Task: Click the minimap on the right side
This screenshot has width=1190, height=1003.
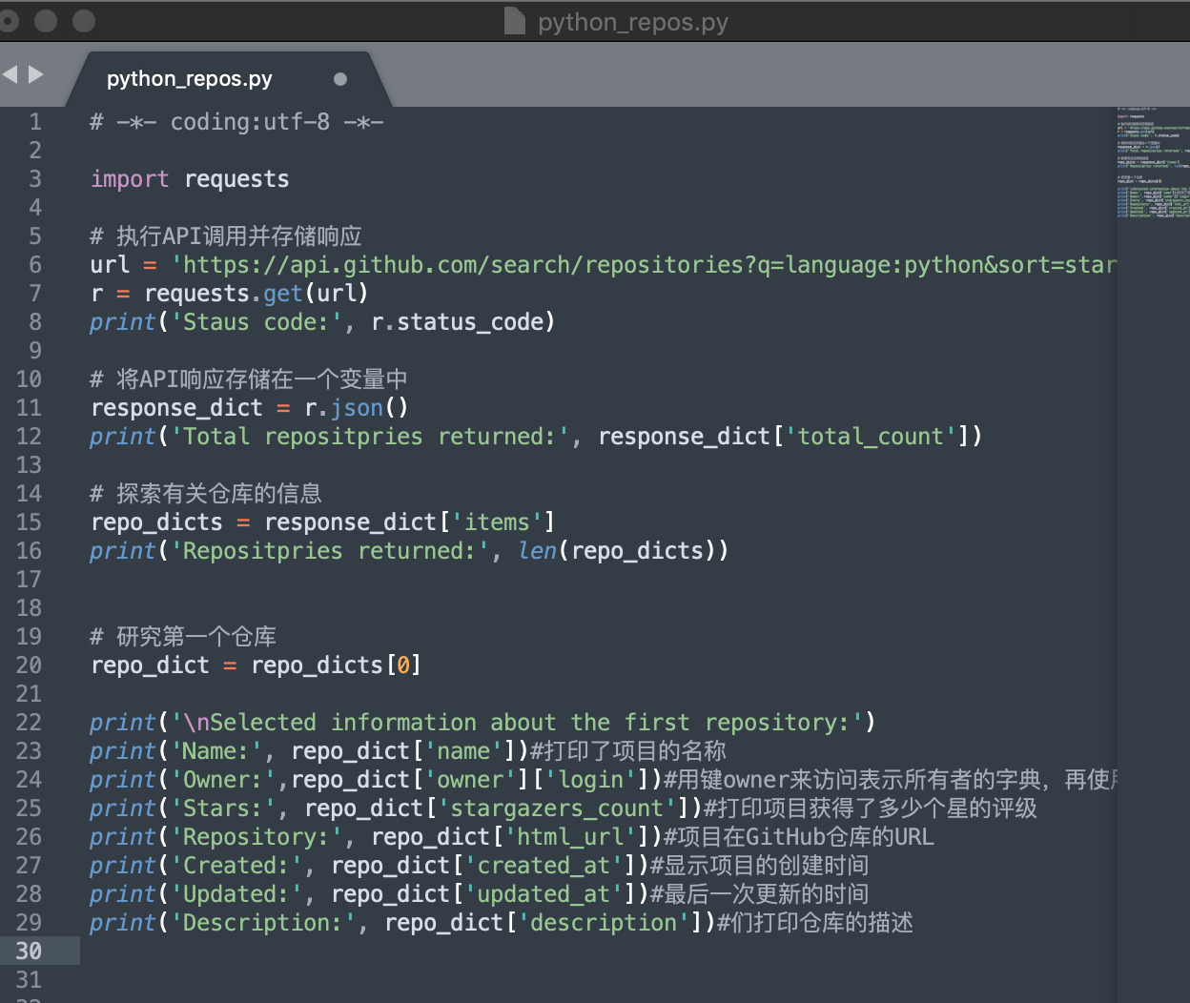Action: (1153, 162)
